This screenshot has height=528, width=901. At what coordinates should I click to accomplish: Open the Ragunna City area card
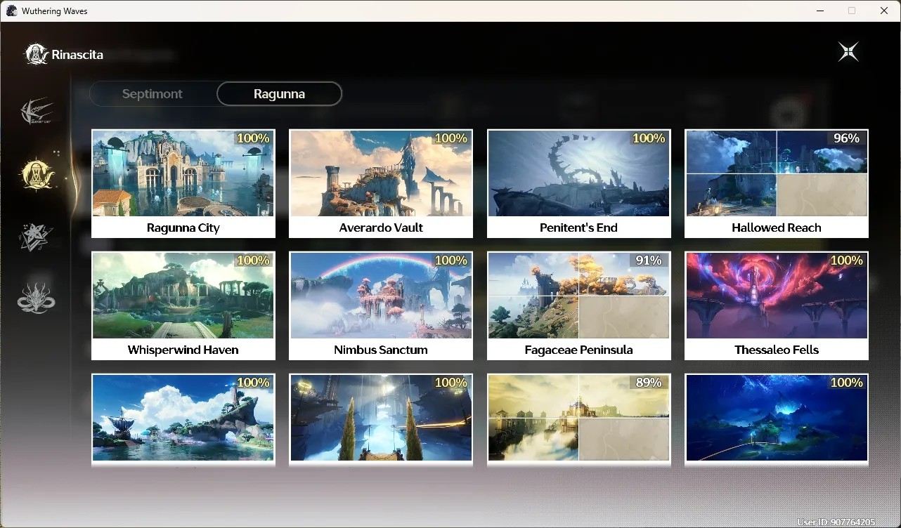pos(183,184)
